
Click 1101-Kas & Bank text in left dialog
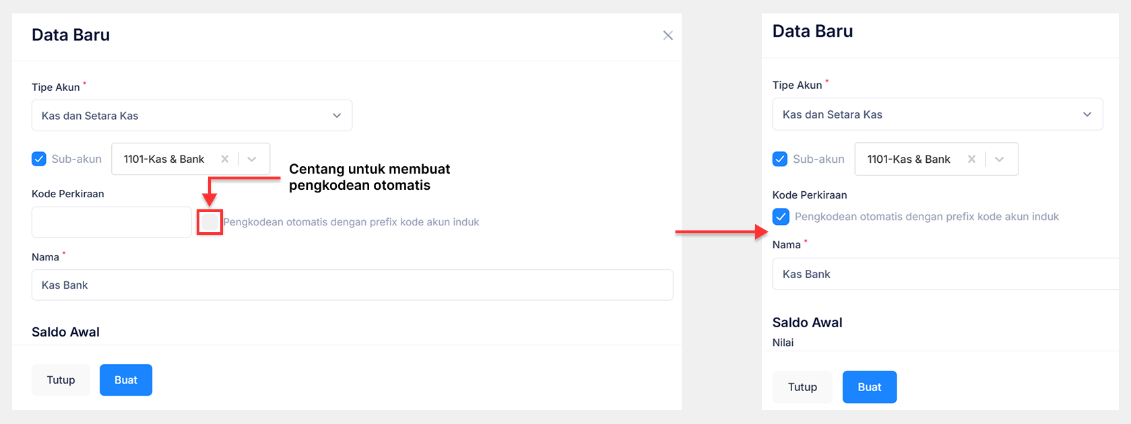point(164,160)
